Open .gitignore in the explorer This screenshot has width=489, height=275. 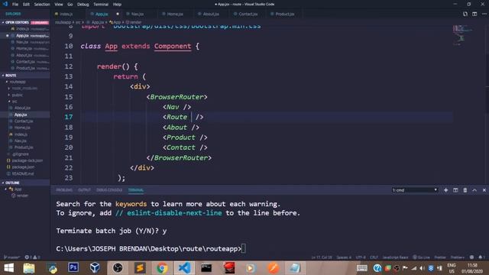[21, 154]
